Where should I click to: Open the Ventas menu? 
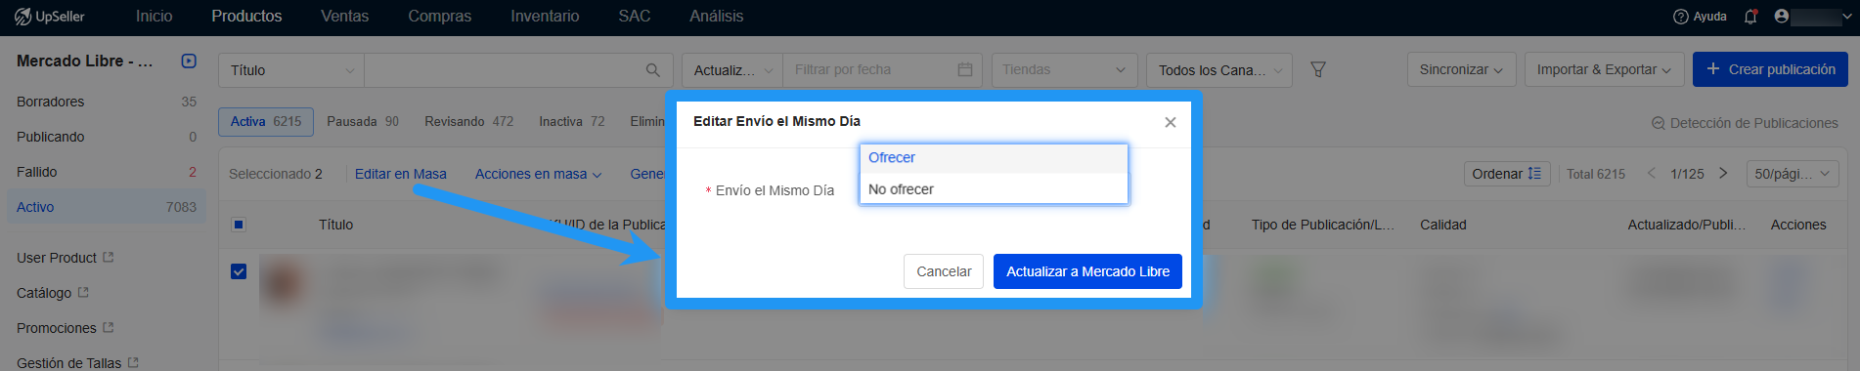345,17
